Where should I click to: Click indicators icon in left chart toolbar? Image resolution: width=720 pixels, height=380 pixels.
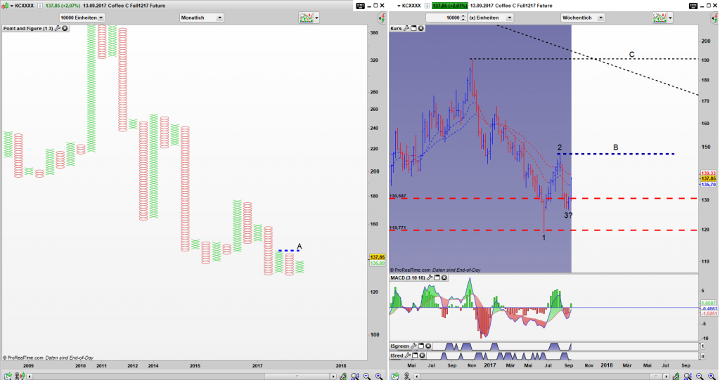pos(306,18)
